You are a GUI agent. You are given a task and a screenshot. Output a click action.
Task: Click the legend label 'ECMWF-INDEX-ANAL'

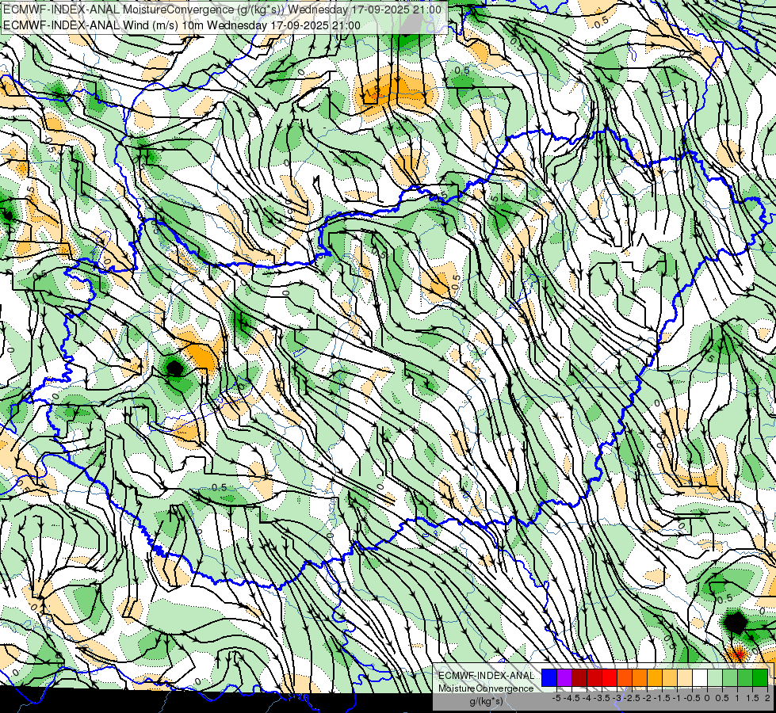pyautogui.click(x=486, y=676)
